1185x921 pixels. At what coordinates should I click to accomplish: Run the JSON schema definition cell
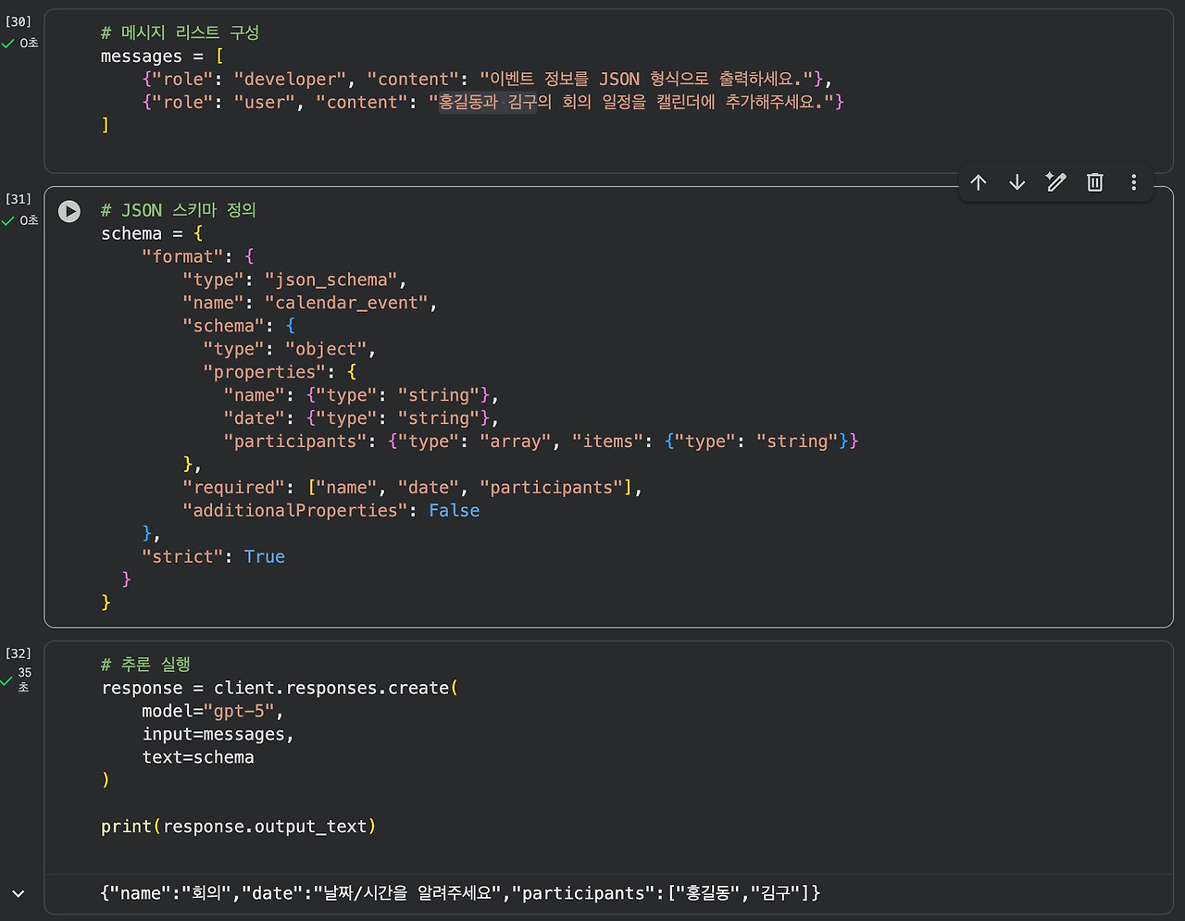pos(69,211)
